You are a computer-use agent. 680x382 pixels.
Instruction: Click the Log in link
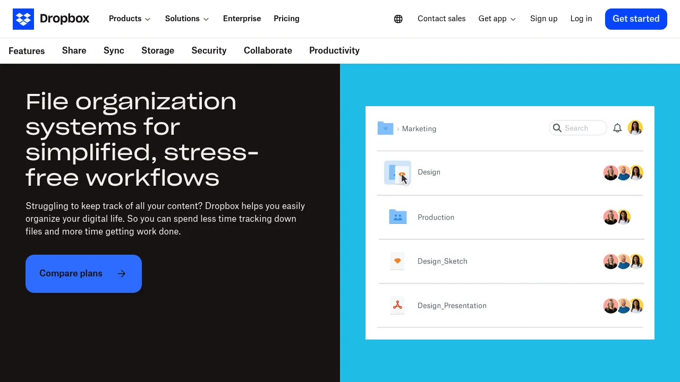(581, 19)
